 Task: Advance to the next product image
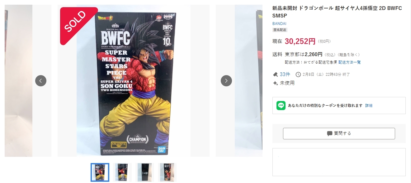pyautogui.click(x=226, y=81)
